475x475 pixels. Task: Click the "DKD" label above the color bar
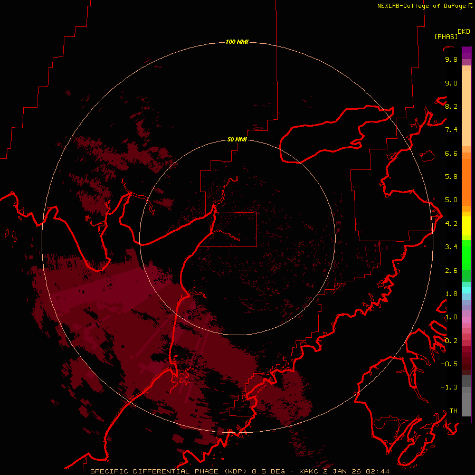coord(464,32)
